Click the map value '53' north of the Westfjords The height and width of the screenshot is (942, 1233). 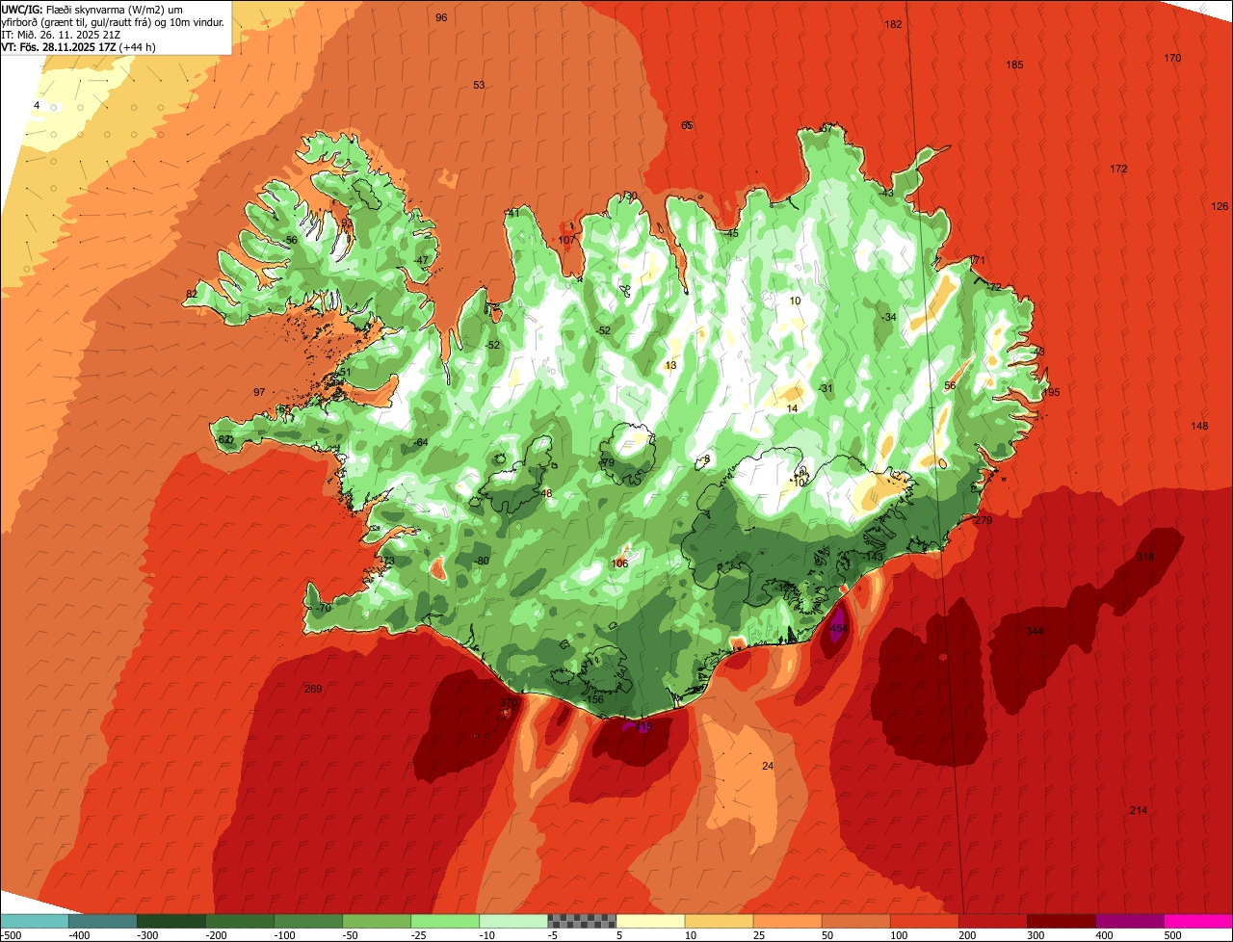coord(479,85)
